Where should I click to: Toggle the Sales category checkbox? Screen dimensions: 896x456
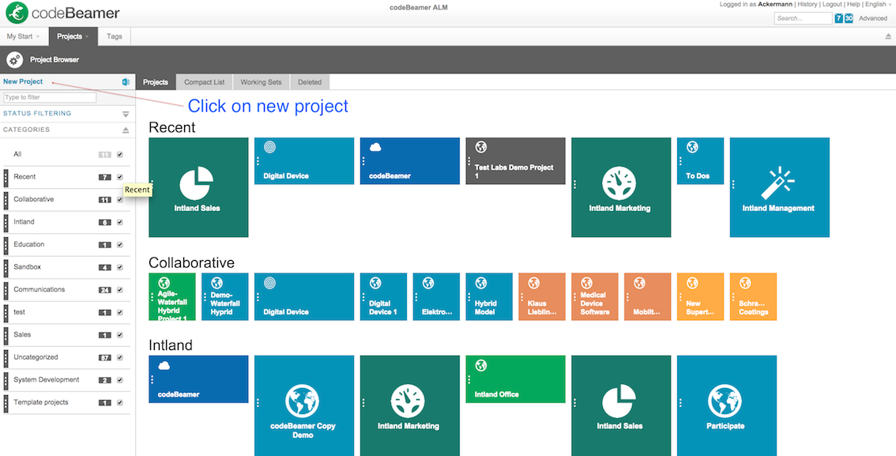click(120, 335)
